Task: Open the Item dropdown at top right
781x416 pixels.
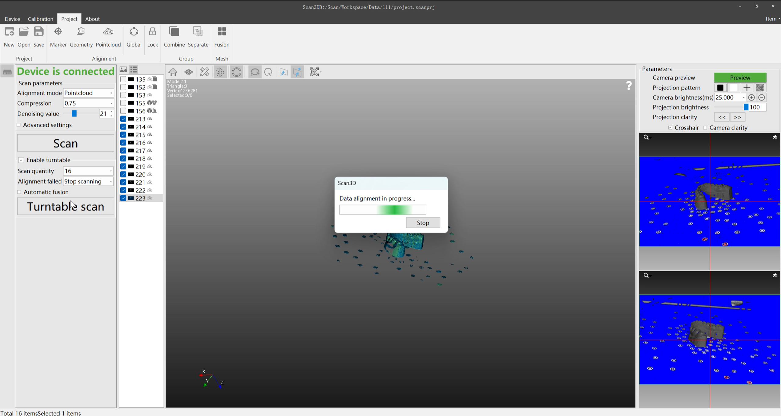Action: tap(772, 19)
